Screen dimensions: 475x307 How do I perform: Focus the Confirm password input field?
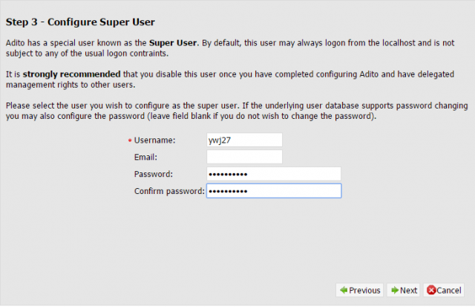[274, 191]
